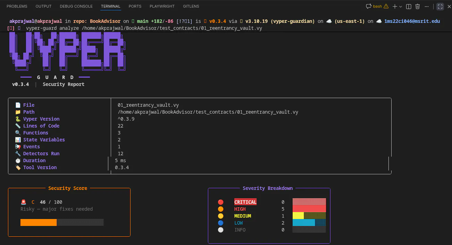Click the 5 ms duration value
Screen dimensions: 452x245
tap(120, 160)
